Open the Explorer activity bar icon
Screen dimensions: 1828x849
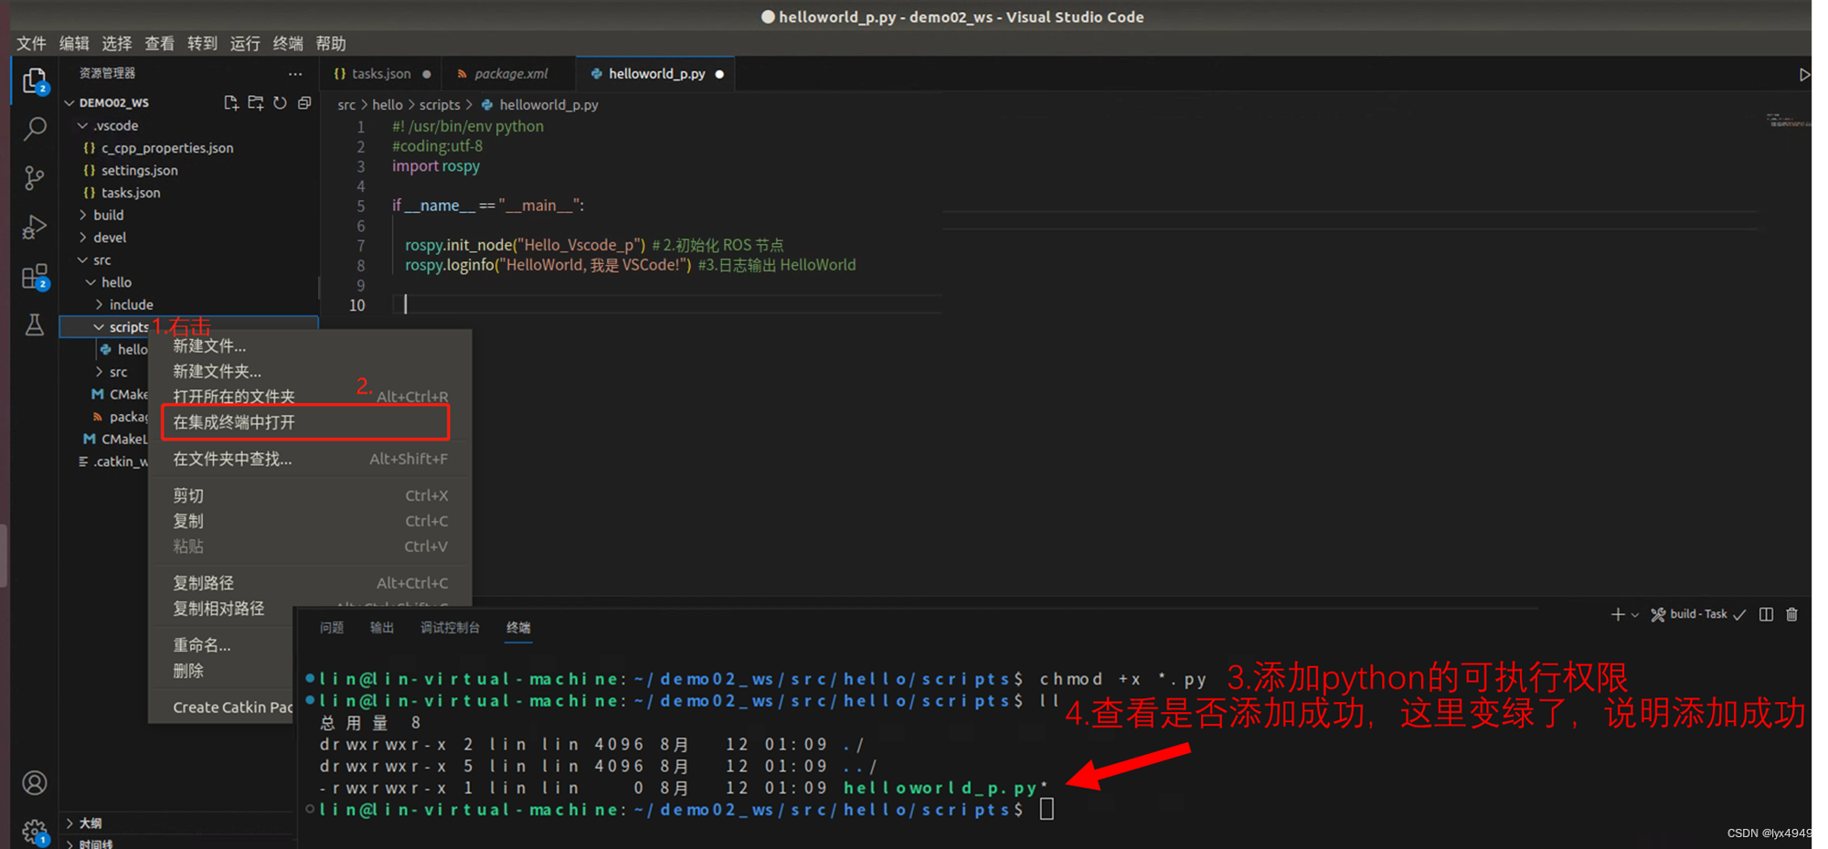[x=35, y=82]
